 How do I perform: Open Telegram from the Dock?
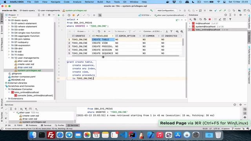pyautogui.click(x=69, y=135)
